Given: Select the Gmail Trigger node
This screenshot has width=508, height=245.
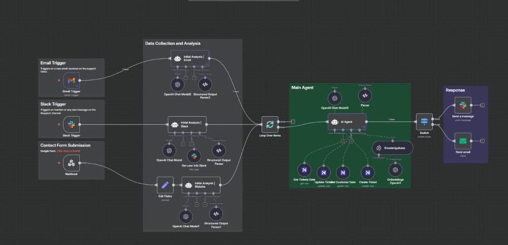Looking at the screenshot, I should (x=72, y=80).
